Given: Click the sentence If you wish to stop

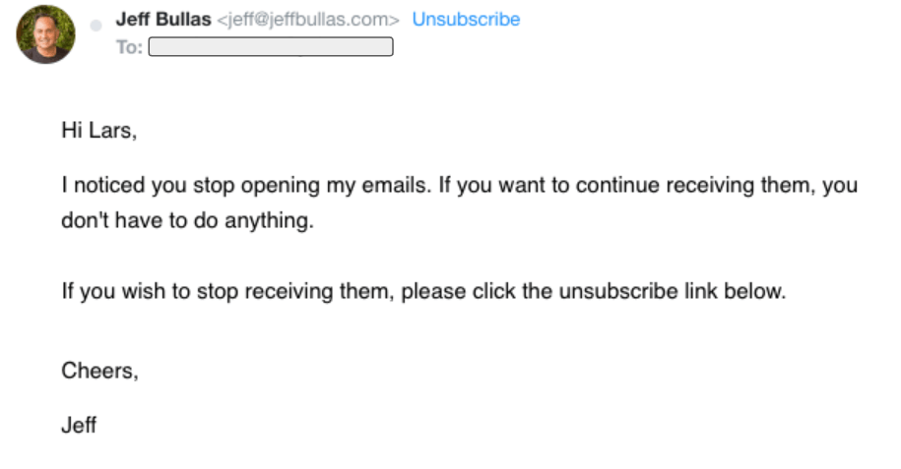Looking at the screenshot, I should click(423, 292).
